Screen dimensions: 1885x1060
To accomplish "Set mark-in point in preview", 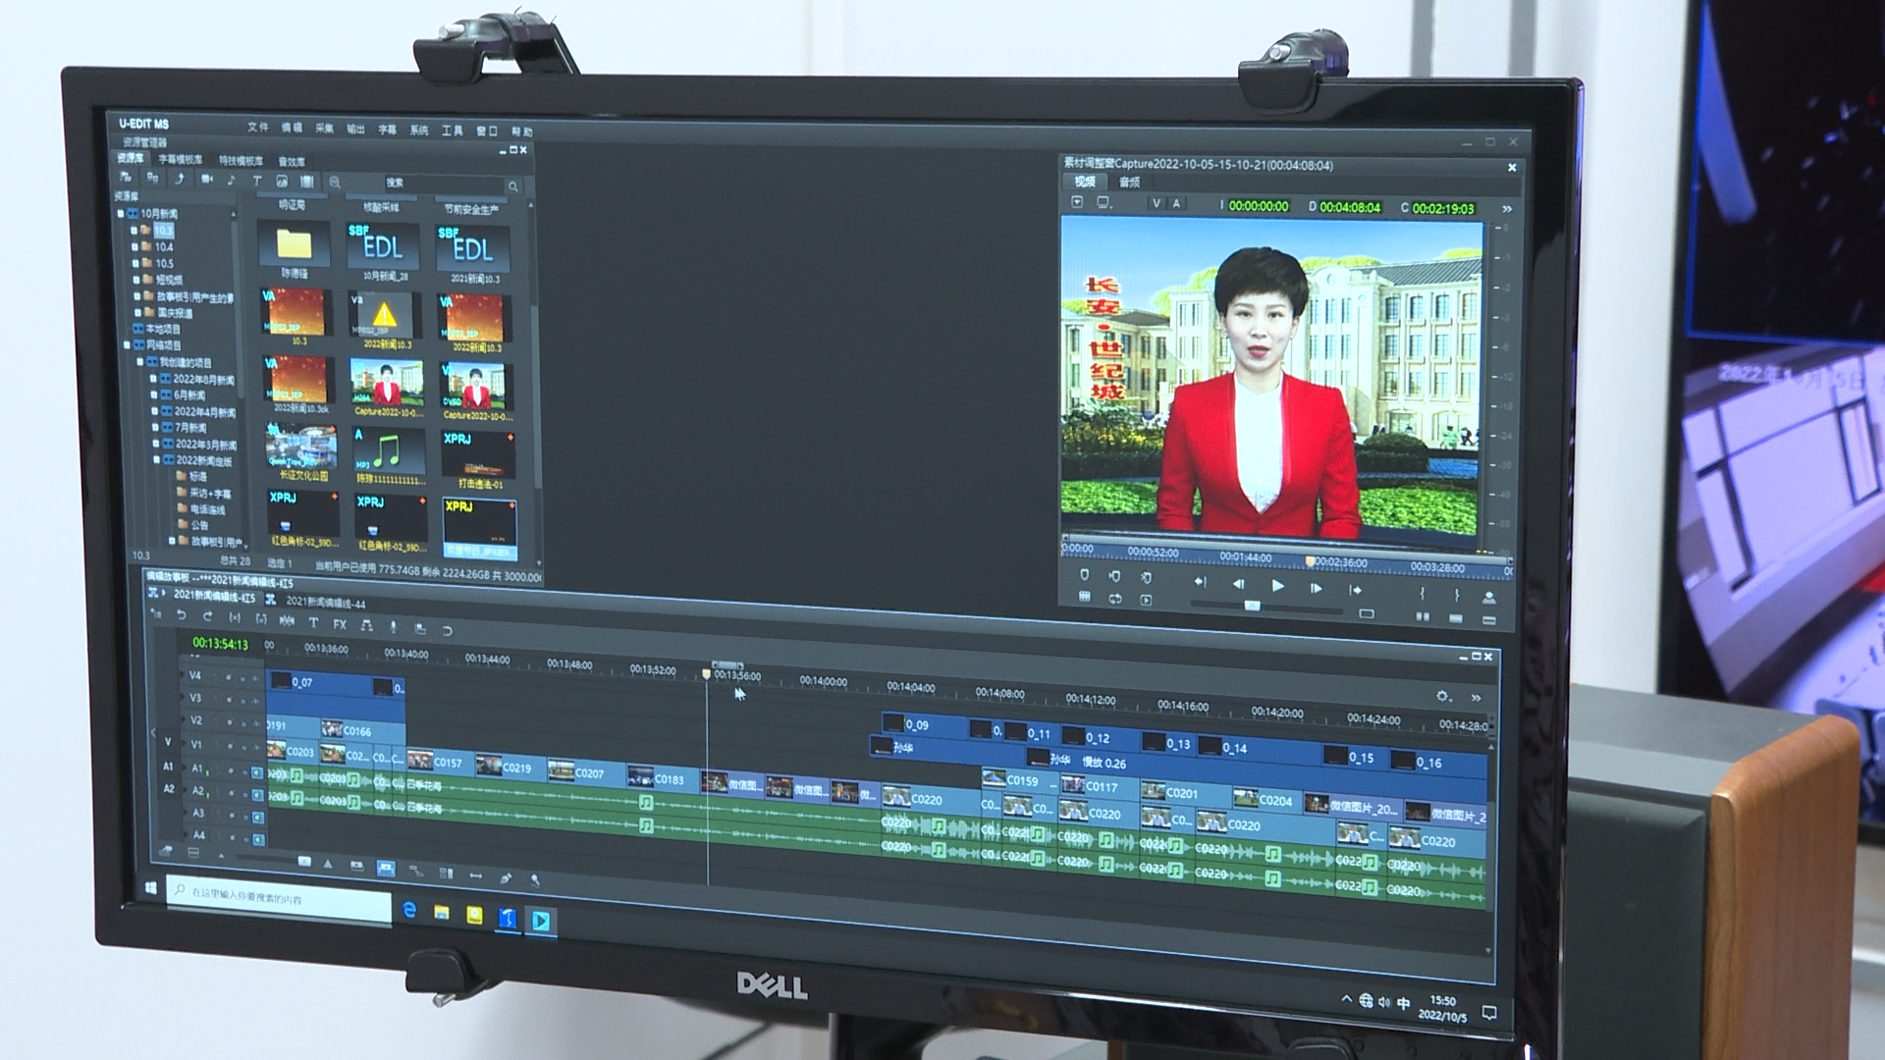I will click(1421, 593).
